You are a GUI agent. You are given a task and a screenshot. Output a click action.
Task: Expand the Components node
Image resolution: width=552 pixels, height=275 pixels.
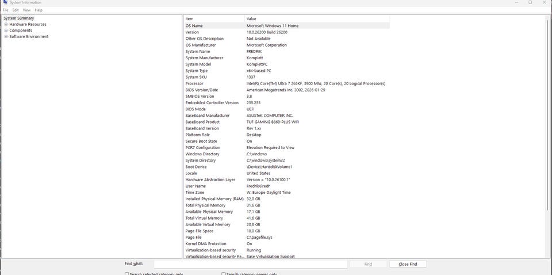(x=6, y=30)
